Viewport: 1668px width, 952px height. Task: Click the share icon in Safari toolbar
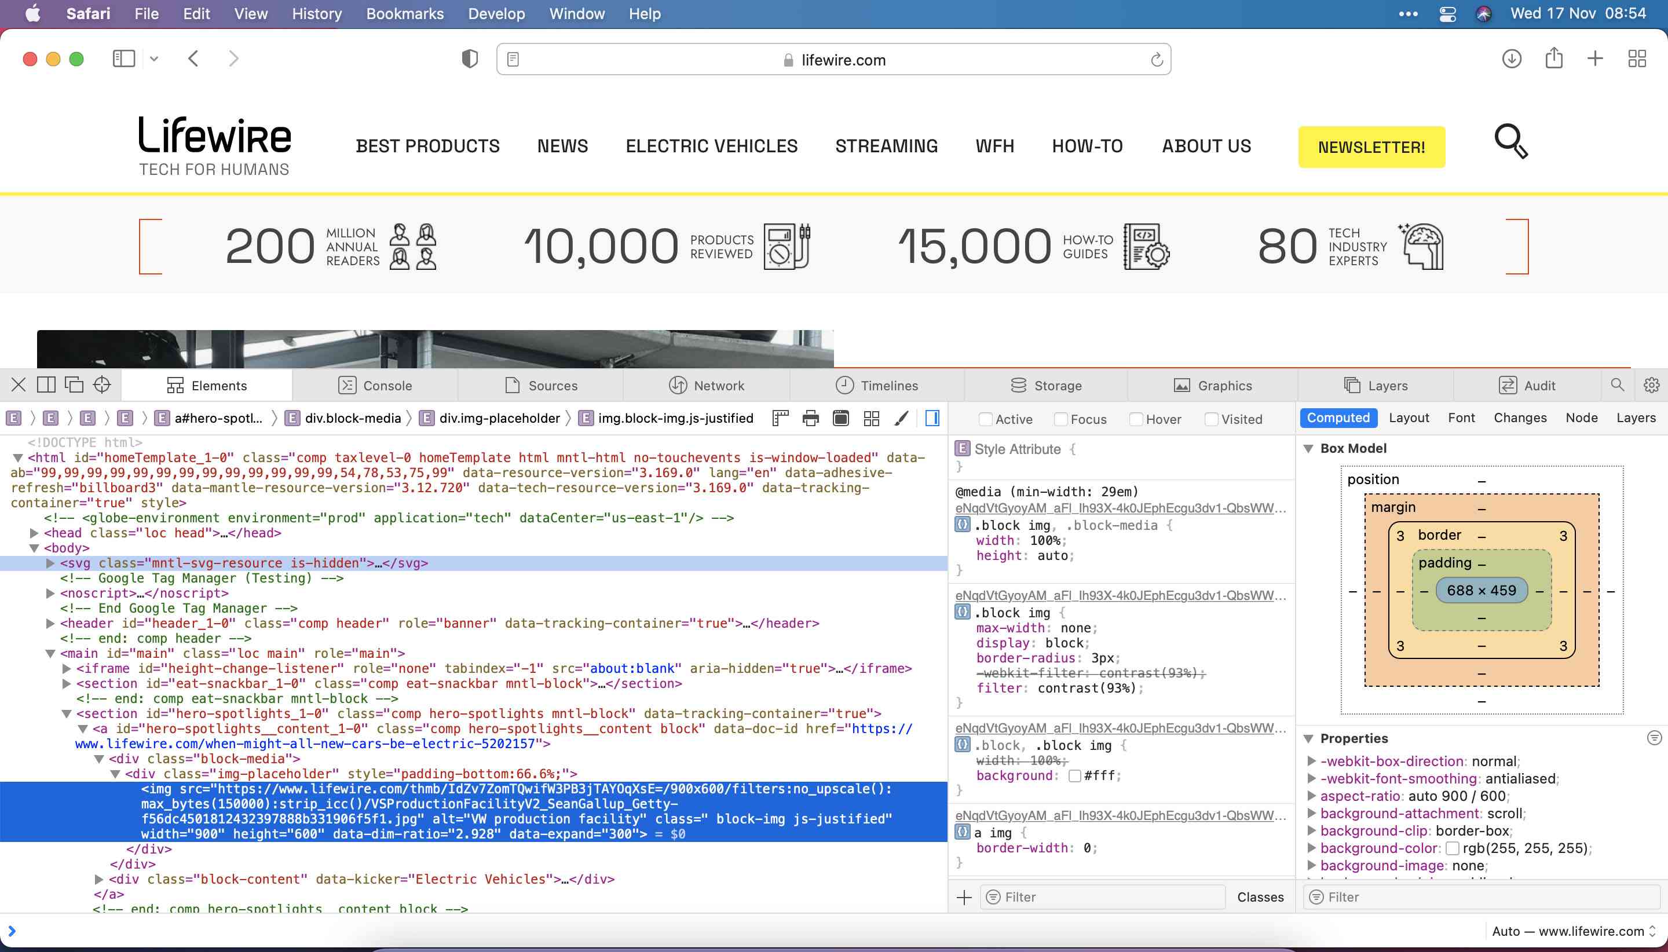[1553, 57]
